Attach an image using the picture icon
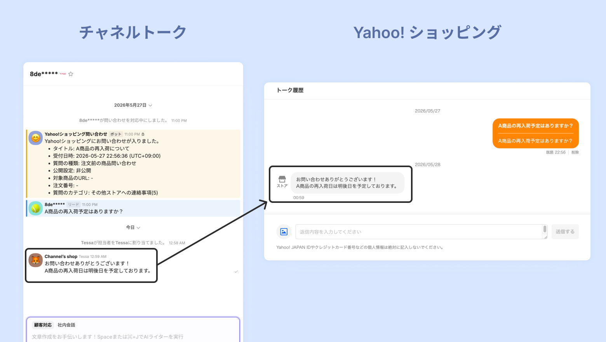Viewport: 606px width, 342px height. click(284, 232)
